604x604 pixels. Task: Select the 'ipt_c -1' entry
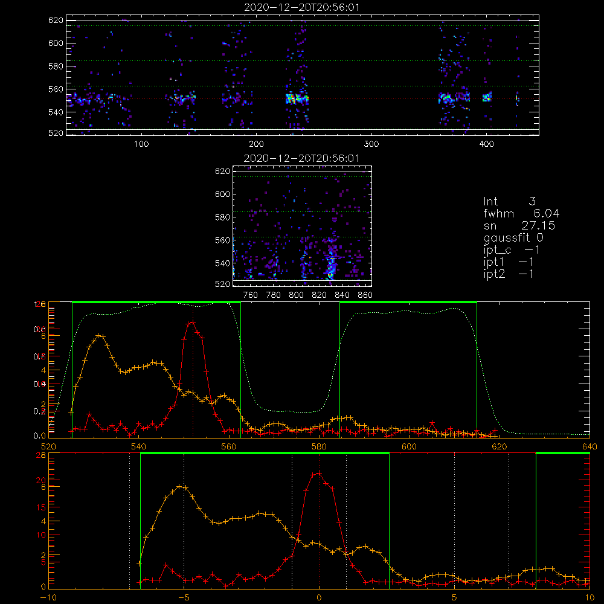[511, 250]
